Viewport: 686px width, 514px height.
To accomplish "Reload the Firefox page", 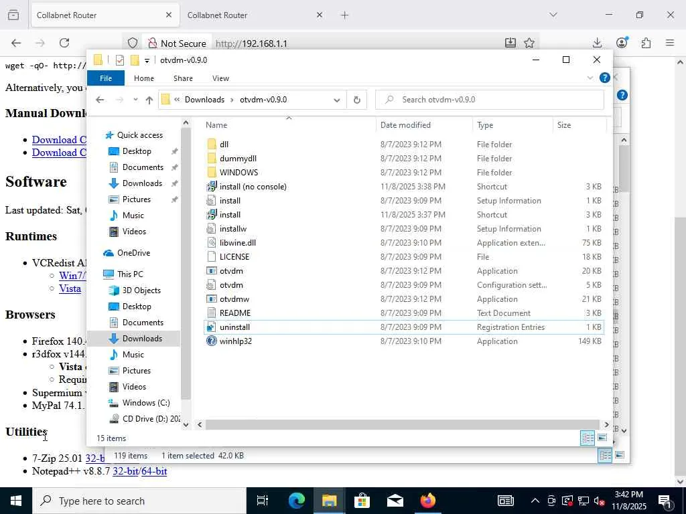I will 64,43.
